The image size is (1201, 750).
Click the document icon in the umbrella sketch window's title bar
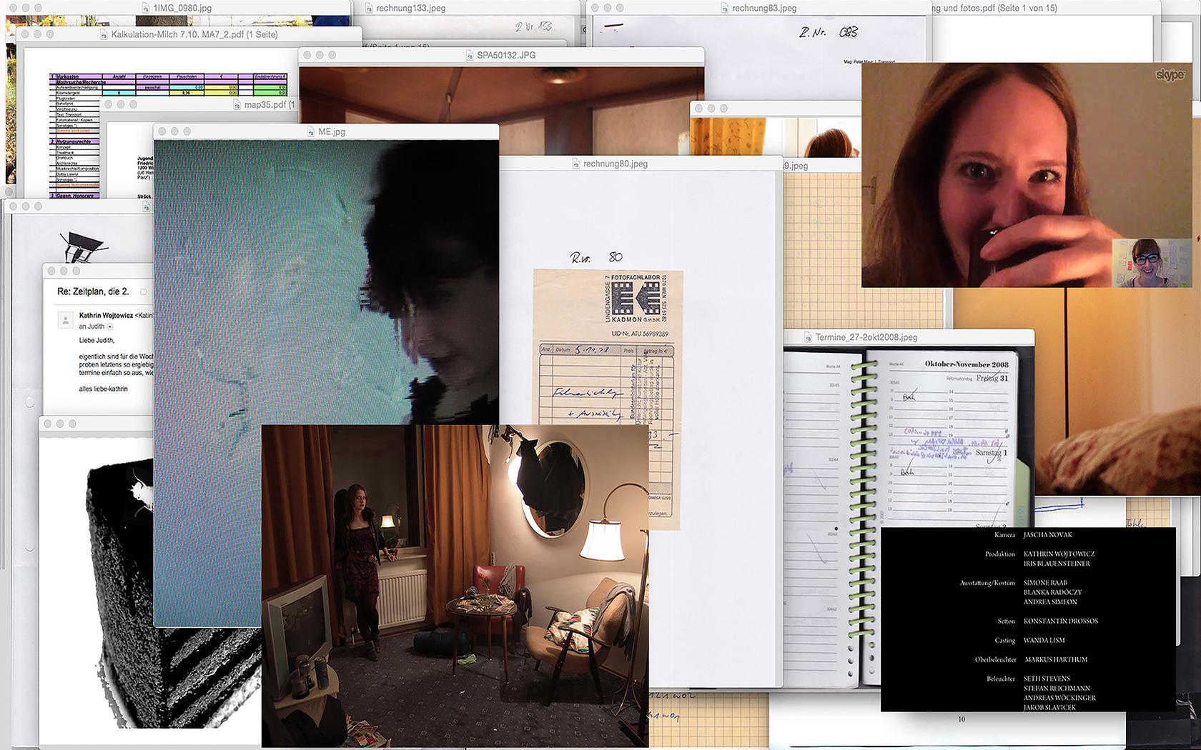tap(147, 206)
